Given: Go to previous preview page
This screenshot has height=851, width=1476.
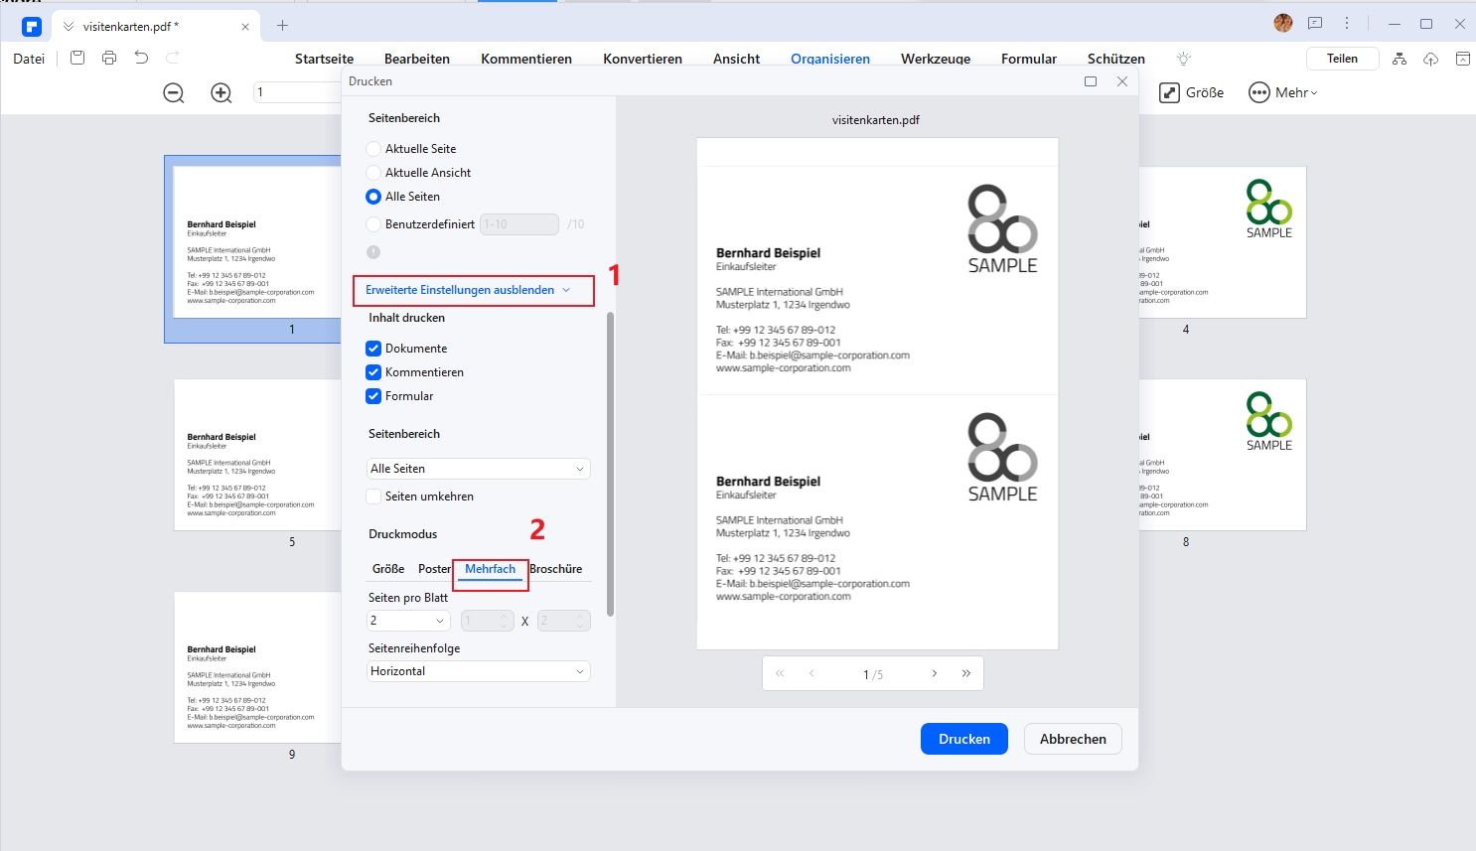Looking at the screenshot, I should pyautogui.click(x=812, y=673).
